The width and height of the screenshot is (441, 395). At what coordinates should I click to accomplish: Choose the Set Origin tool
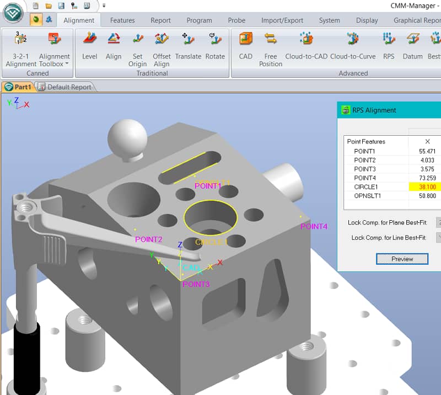pyautogui.click(x=137, y=40)
